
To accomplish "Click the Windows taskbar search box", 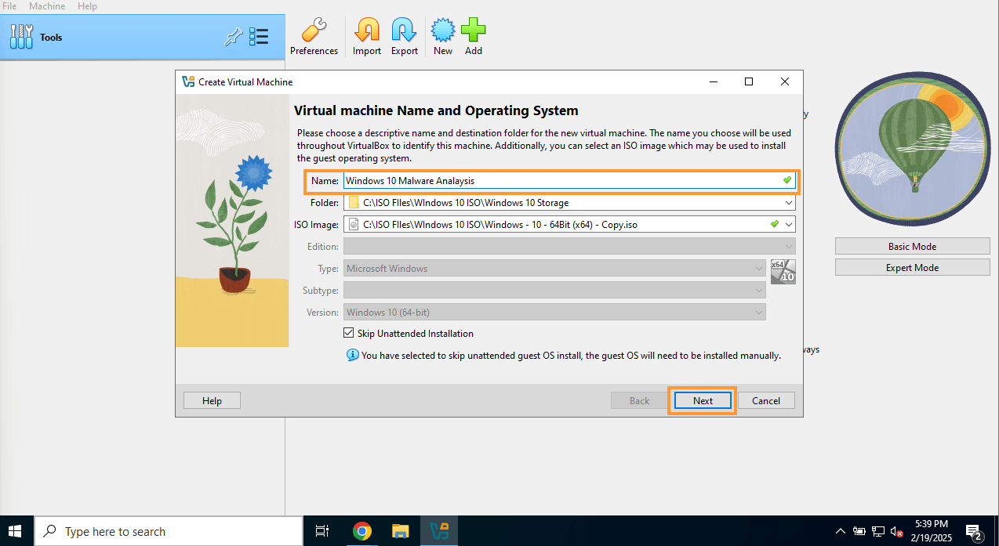I will coord(168,531).
